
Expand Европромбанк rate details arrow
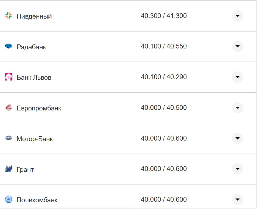point(237,108)
